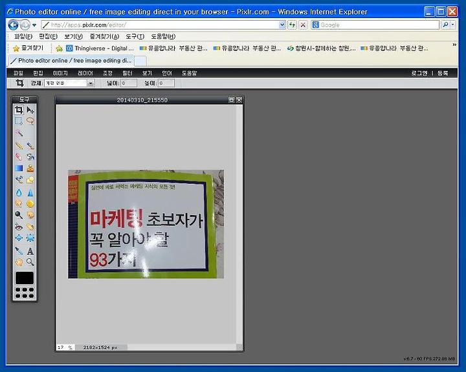This screenshot has width=466, height=372.
Task: Select the Brush tool
Action: pyautogui.click(x=30, y=146)
